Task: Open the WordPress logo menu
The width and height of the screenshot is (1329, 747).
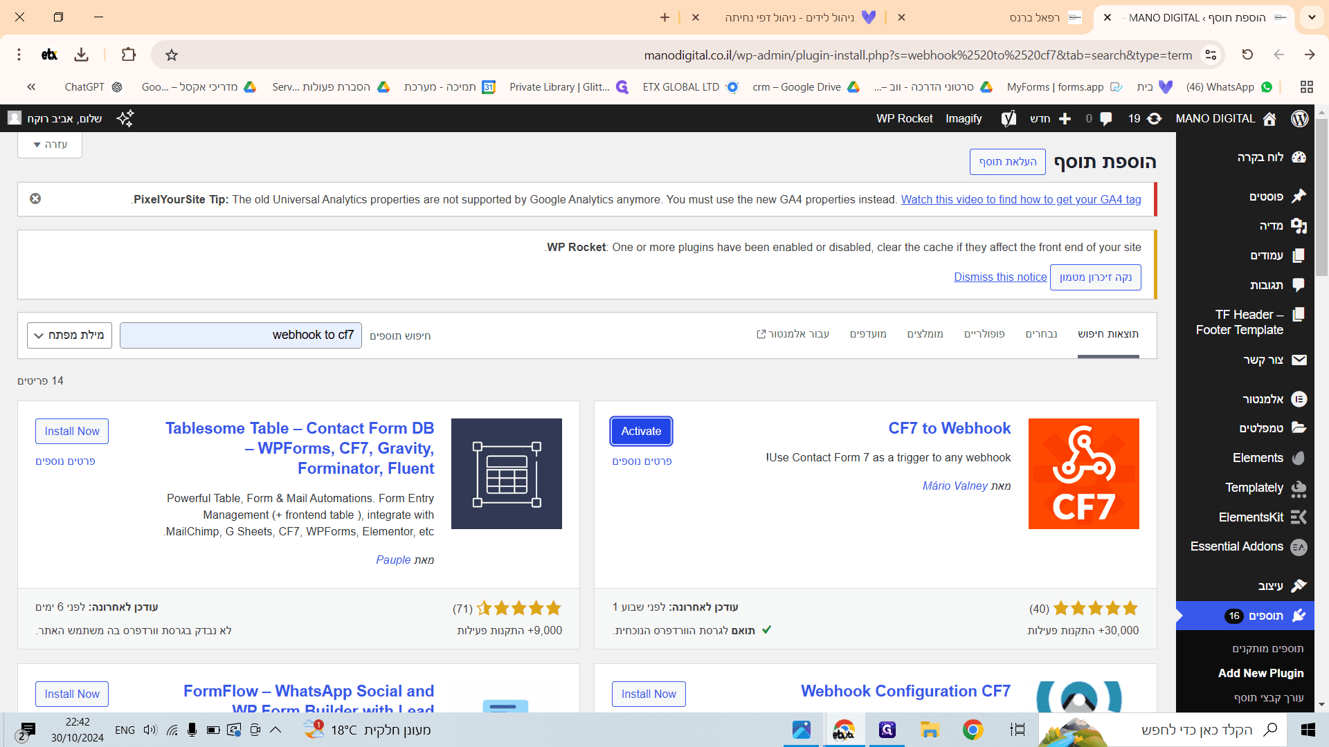Action: pyautogui.click(x=1299, y=118)
